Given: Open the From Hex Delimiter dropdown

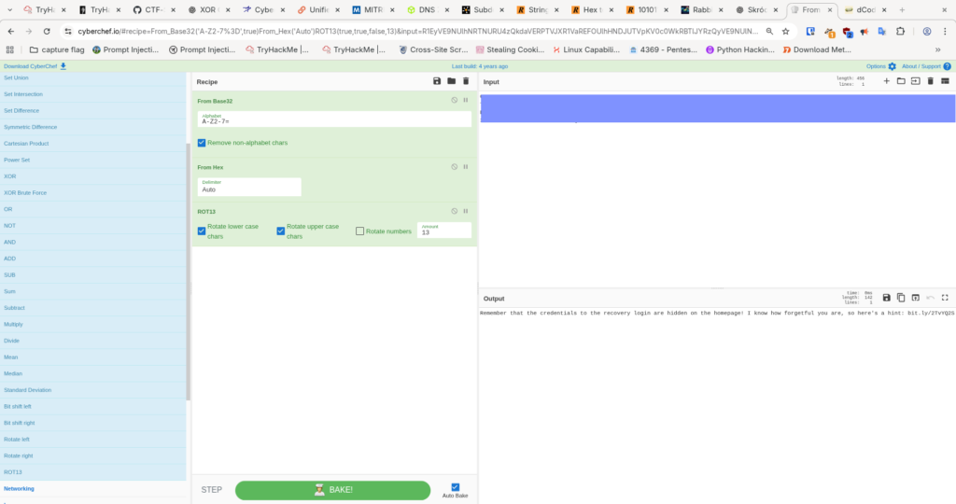Looking at the screenshot, I should click(248, 187).
